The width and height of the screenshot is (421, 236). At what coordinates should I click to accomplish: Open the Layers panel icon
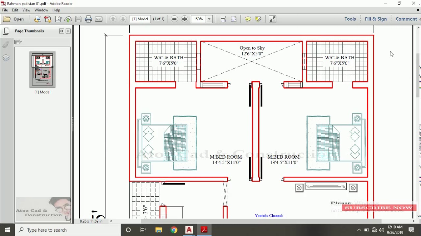tap(6, 58)
